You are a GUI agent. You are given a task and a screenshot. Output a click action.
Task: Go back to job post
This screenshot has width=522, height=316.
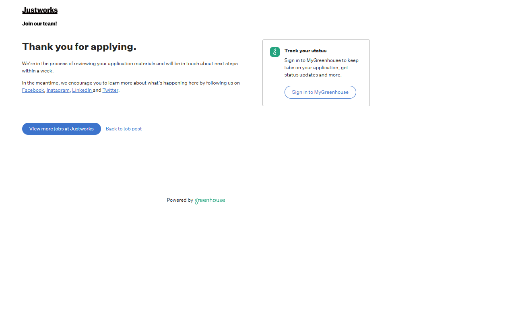124,129
